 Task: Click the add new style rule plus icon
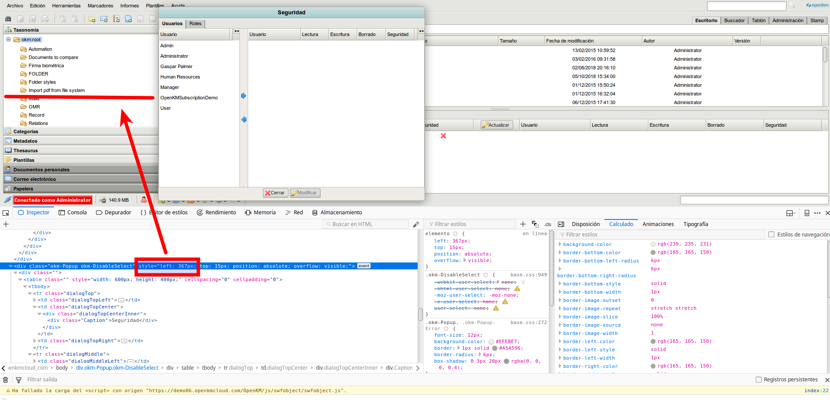pos(523,224)
